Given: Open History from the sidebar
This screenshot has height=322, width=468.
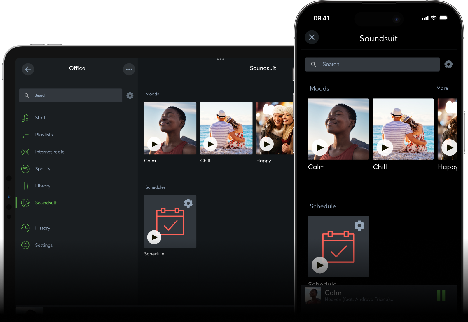Looking at the screenshot, I should pos(43,228).
